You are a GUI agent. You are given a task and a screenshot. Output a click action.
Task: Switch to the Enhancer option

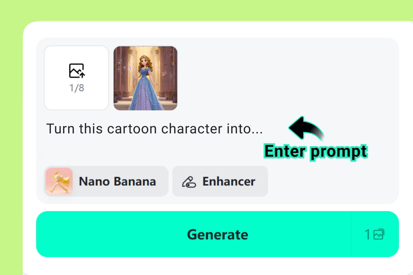pos(220,181)
